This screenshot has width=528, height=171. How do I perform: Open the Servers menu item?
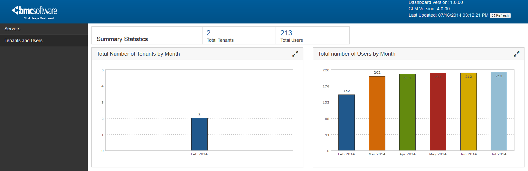pyautogui.click(x=13, y=29)
